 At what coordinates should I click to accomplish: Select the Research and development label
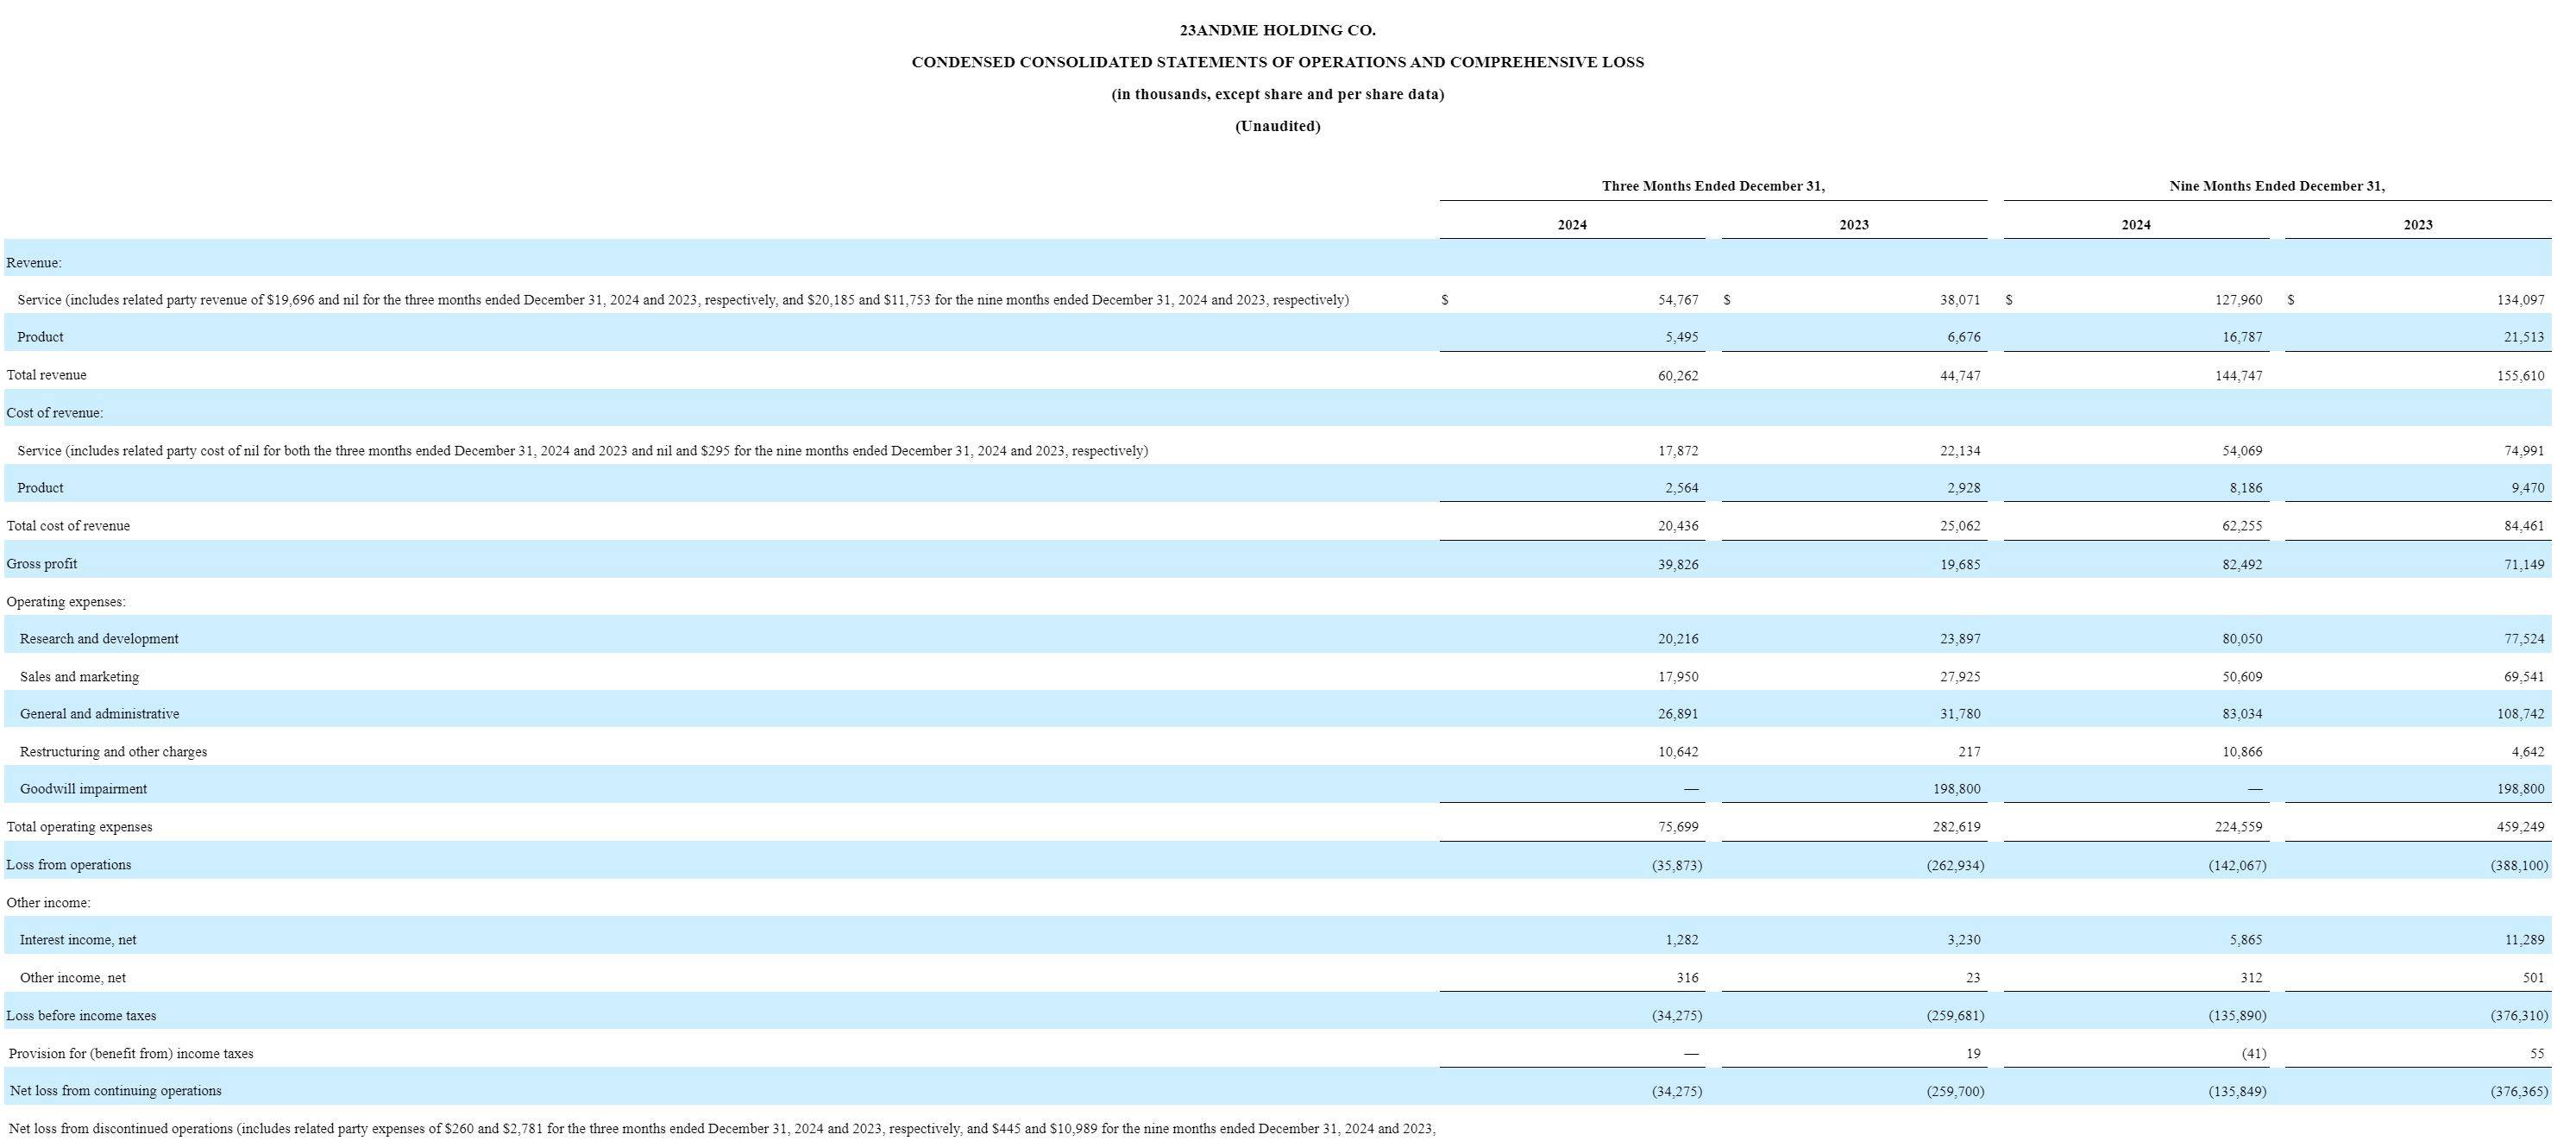(99, 639)
